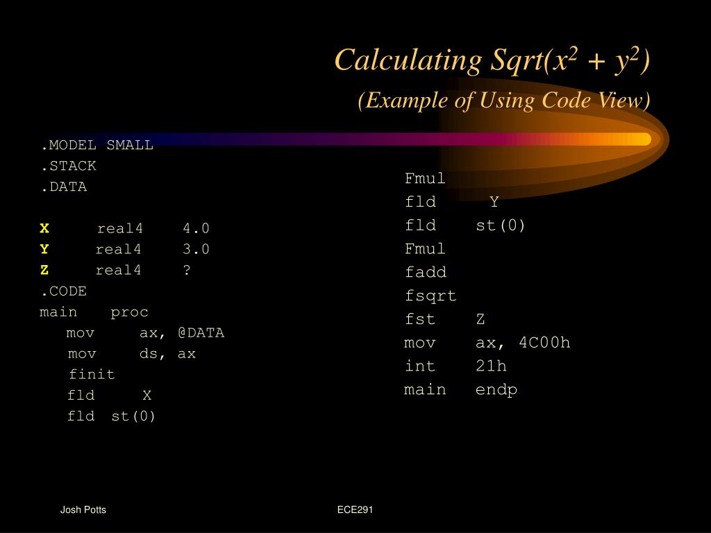
Task: Click the "int 21h" instruction
Action: 455,366
